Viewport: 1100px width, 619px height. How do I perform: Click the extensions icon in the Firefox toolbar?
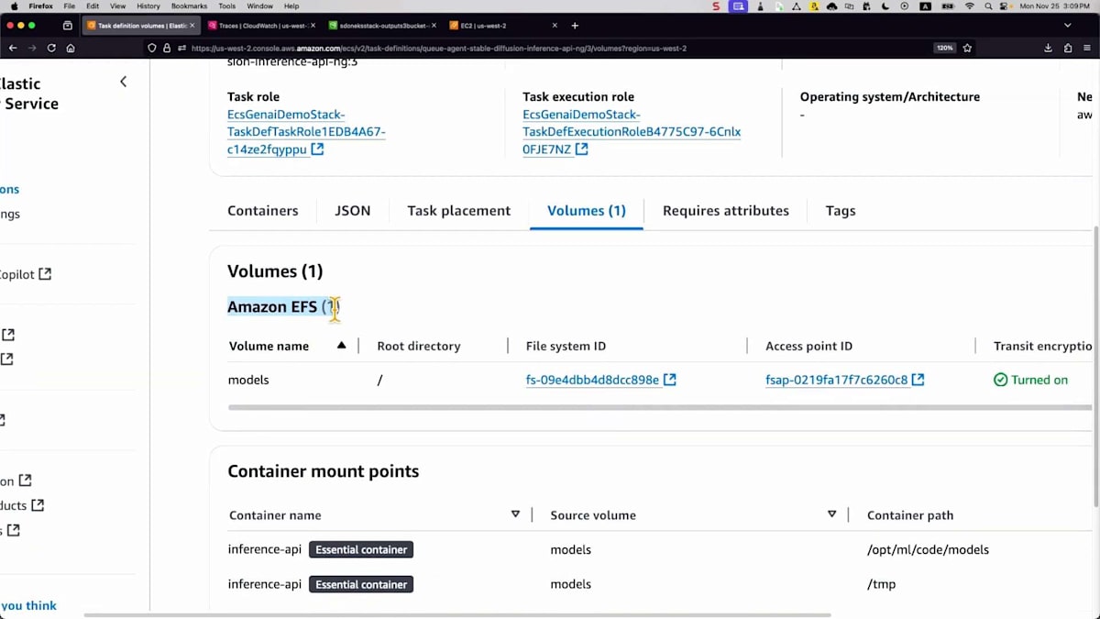pyautogui.click(x=1068, y=48)
